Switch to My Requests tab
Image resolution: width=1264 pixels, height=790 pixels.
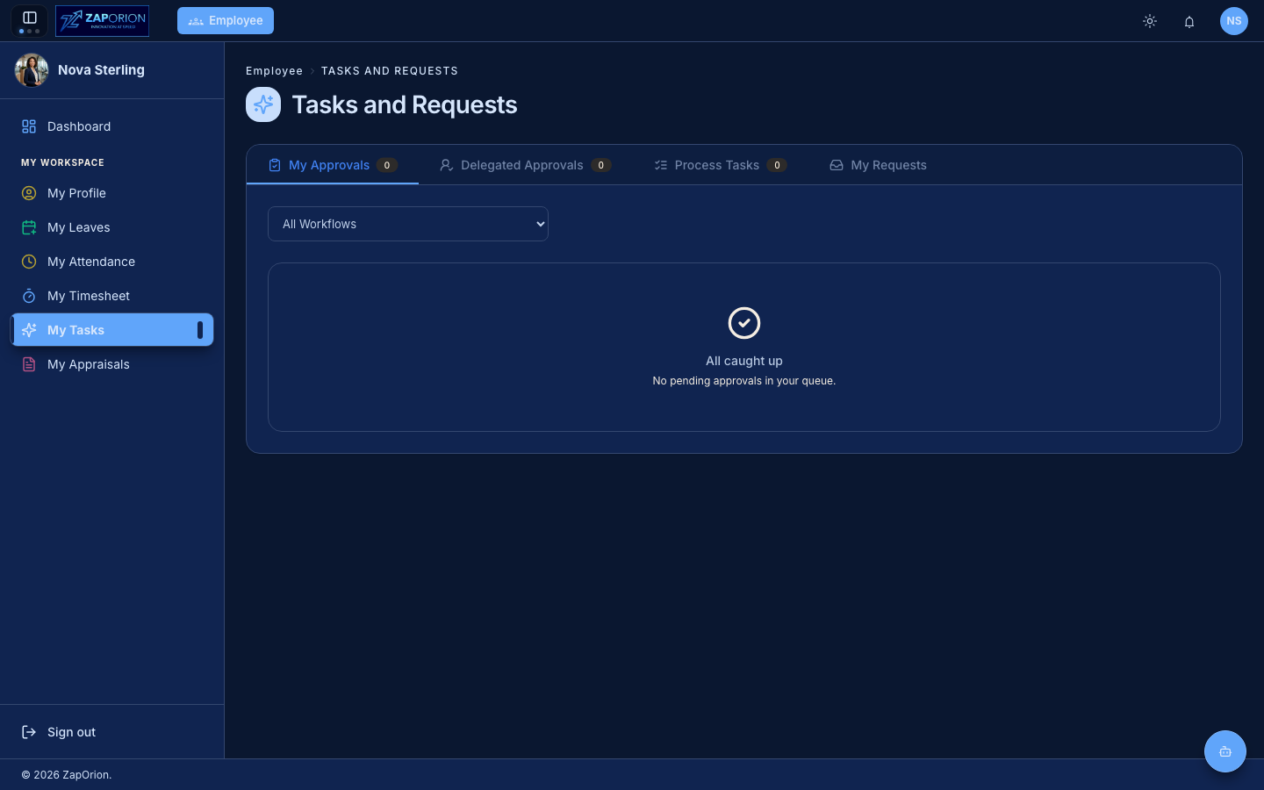(x=878, y=165)
